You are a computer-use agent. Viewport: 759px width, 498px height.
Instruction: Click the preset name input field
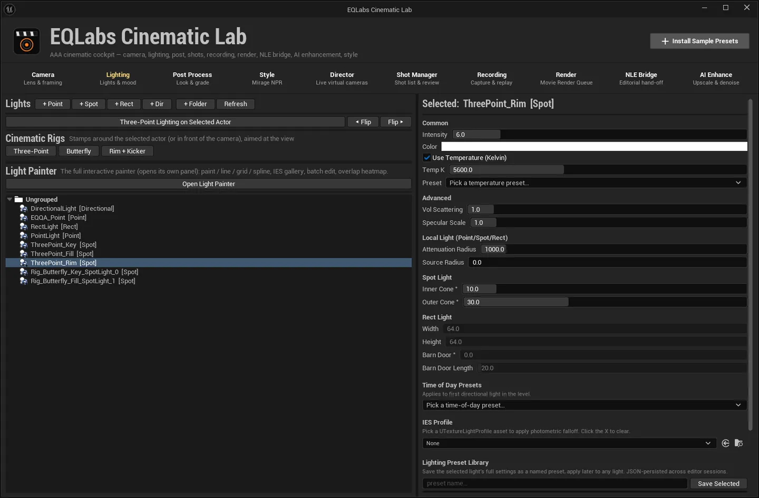[x=555, y=483]
